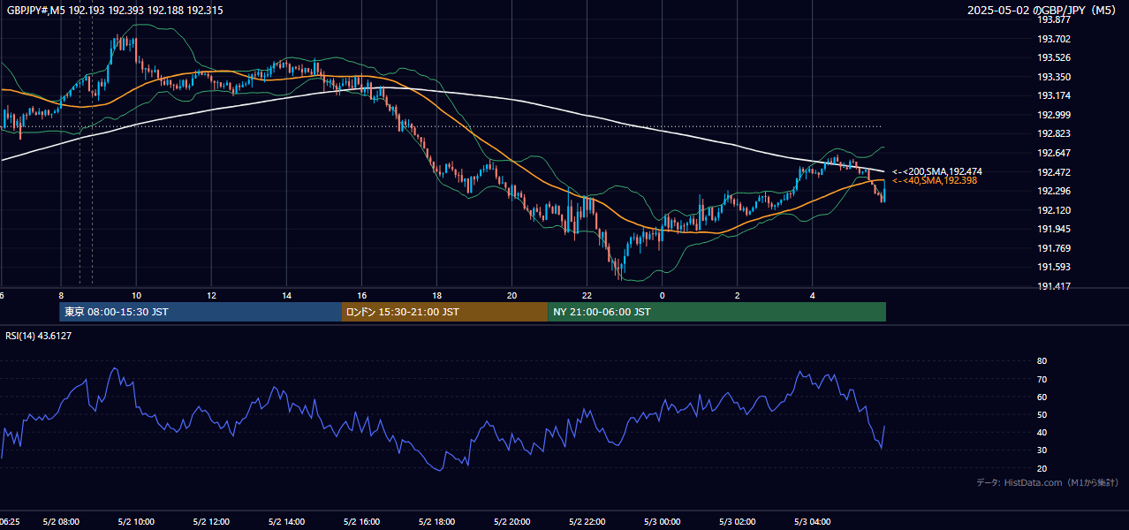The image size is (1129, 530).
Task: Click price scale value 191.769
Action: pos(1053,248)
